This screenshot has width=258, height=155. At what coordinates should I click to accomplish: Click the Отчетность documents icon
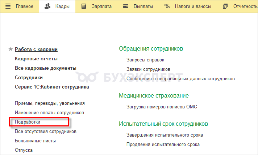(225, 7)
